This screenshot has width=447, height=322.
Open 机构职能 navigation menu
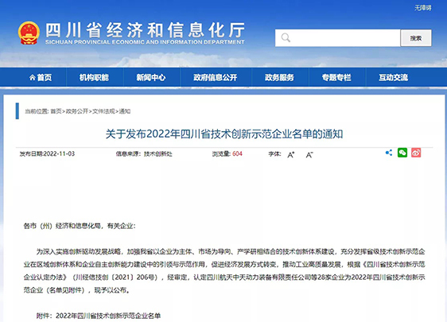(x=94, y=77)
